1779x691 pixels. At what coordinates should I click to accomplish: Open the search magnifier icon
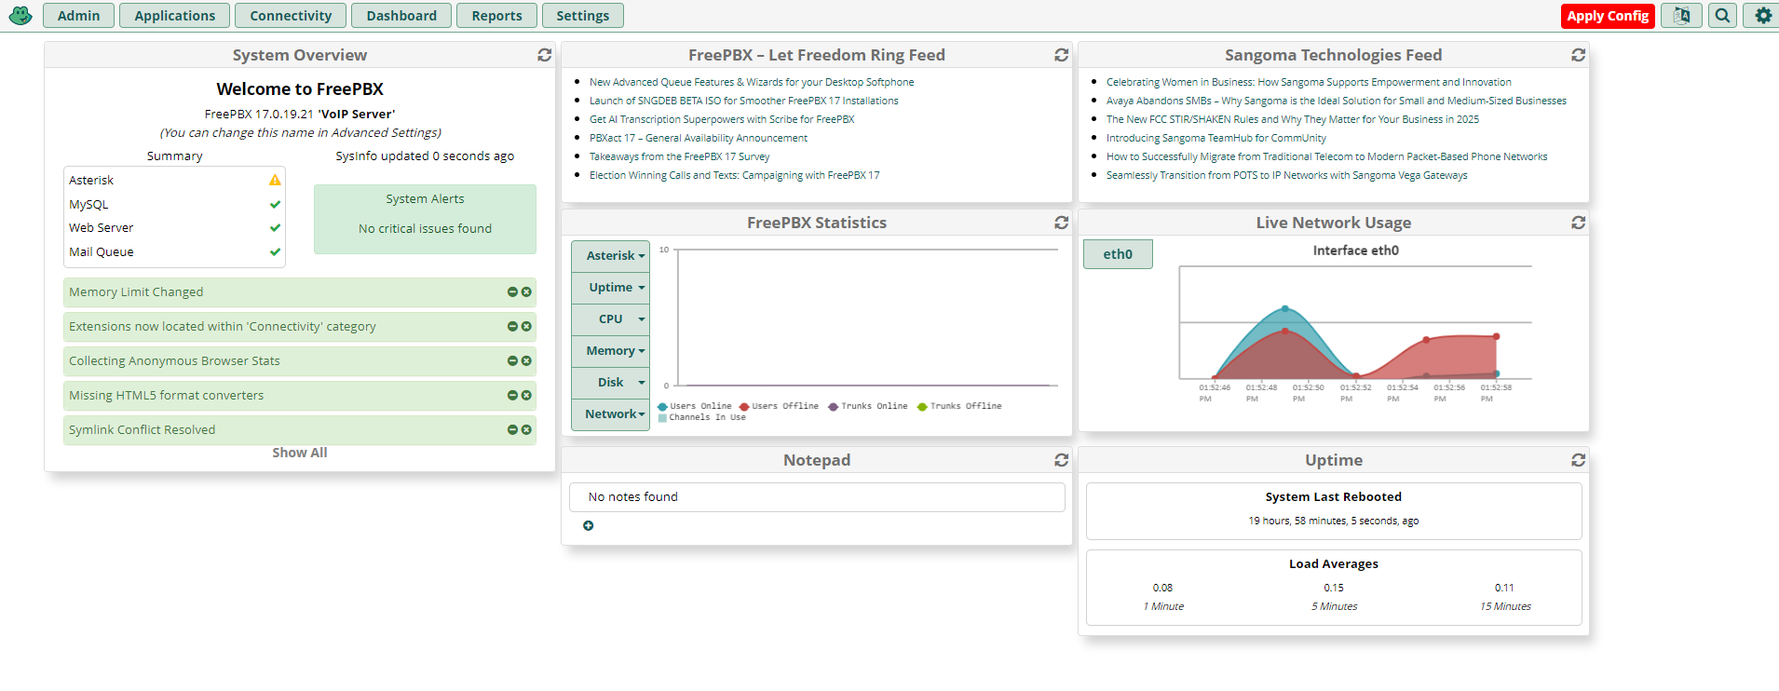click(x=1723, y=16)
